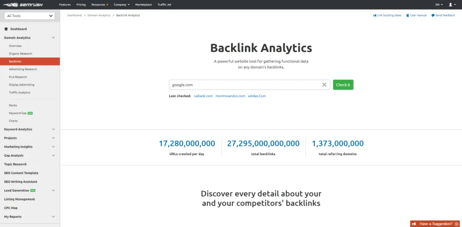The image size is (462, 227).
Task: Open SEO Writing Assistant
Action: point(21,182)
